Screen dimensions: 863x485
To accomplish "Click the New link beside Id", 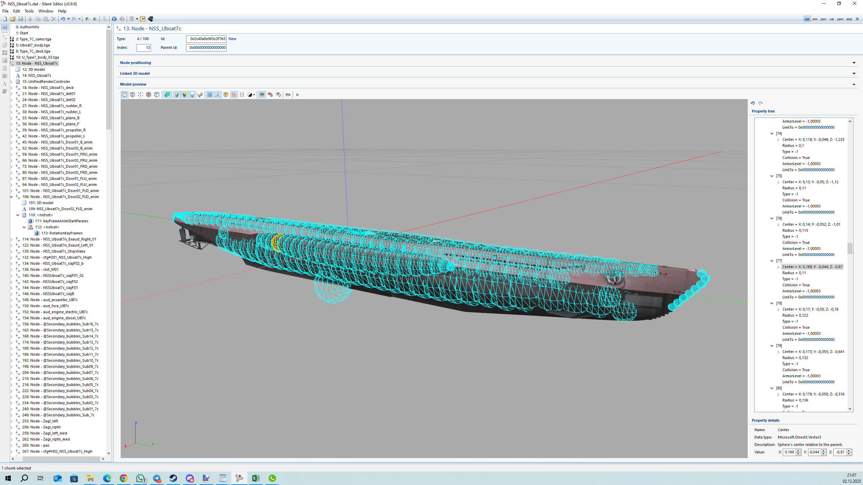I will (x=232, y=39).
